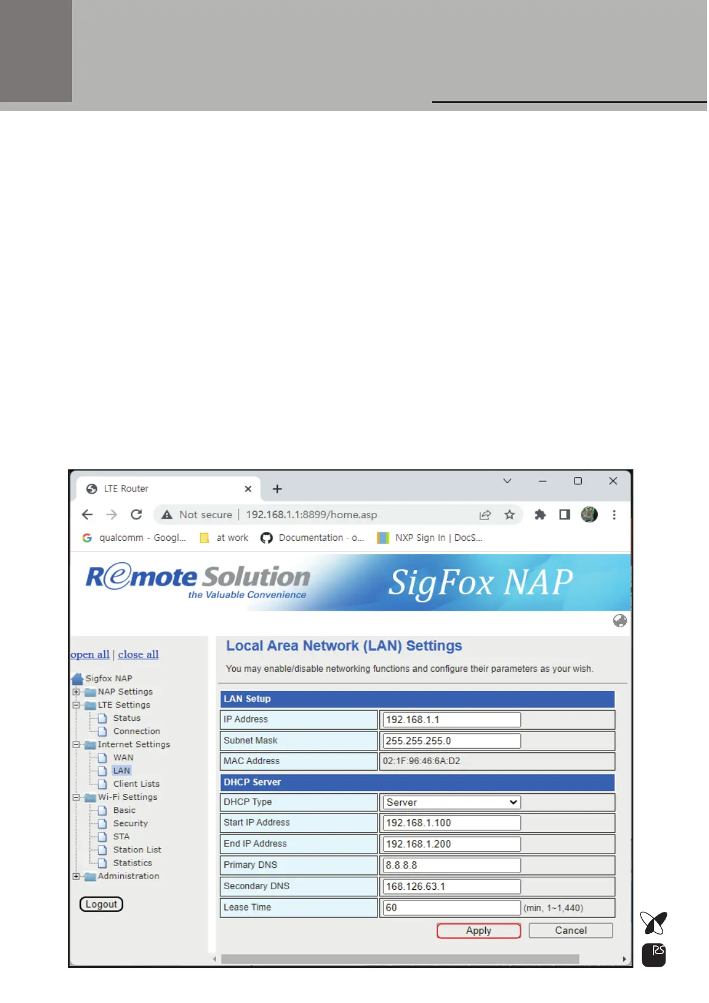Image resolution: width=709 pixels, height=1003 pixels.
Task: Close the LTE Router tab
Action: (248, 489)
